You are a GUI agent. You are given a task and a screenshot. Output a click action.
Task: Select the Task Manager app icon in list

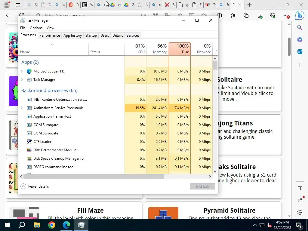[x=29, y=80]
